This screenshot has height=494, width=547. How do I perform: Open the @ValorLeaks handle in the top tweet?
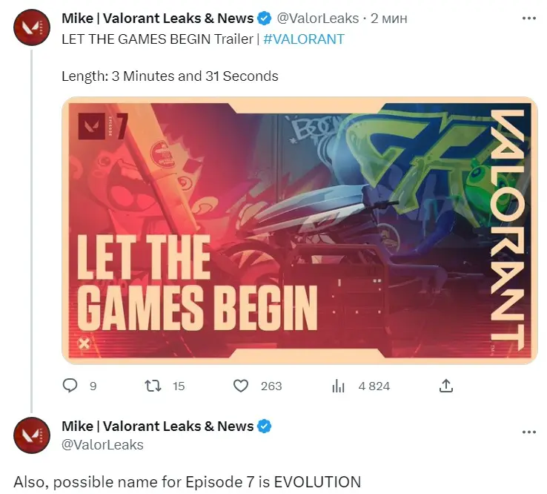pyautogui.click(x=318, y=19)
